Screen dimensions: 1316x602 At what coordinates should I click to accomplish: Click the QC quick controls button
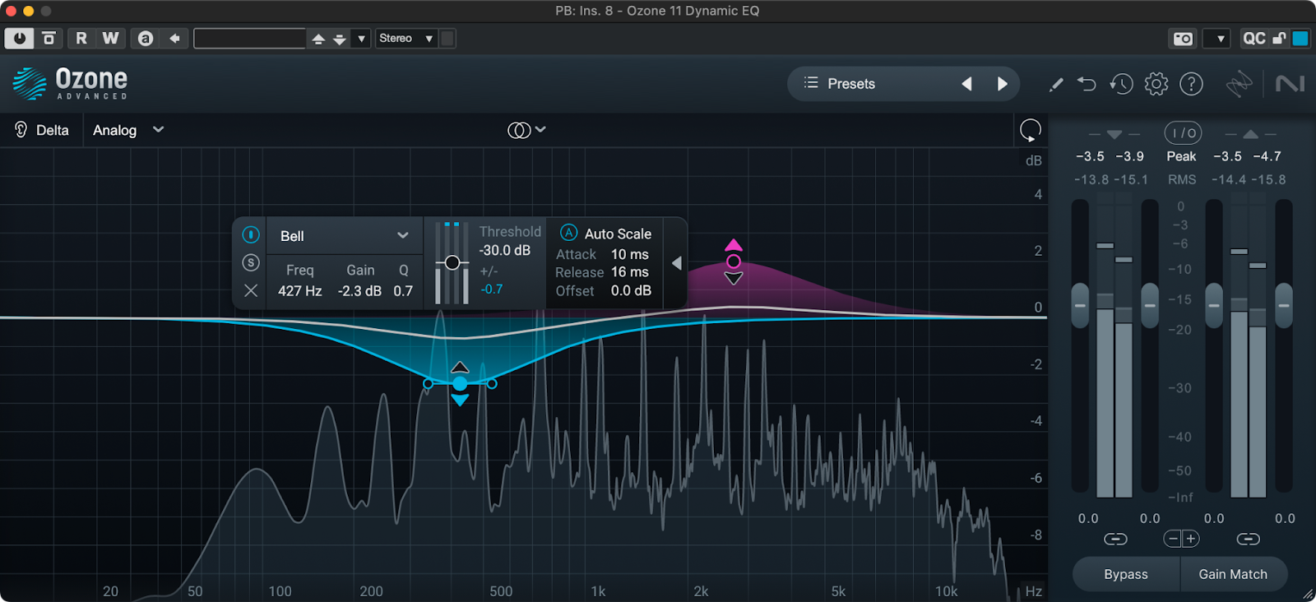click(x=1253, y=38)
